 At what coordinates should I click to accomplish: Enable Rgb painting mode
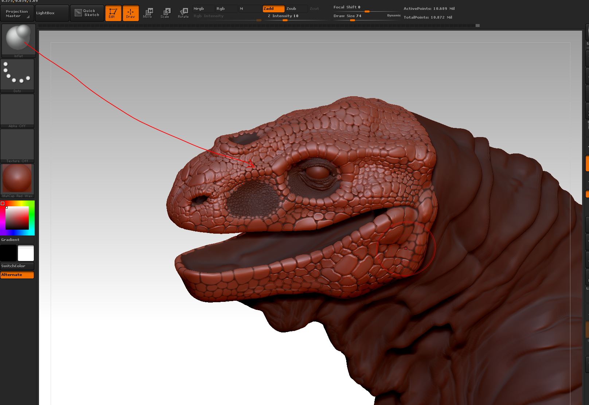[226, 9]
